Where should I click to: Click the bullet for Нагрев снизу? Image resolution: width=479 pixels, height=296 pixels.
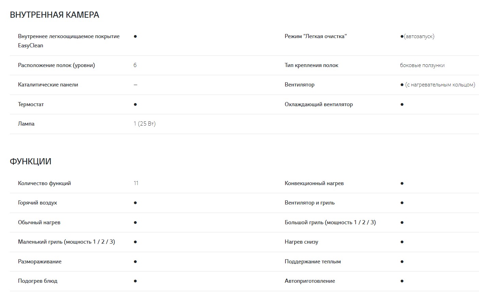tap(402, 242)
